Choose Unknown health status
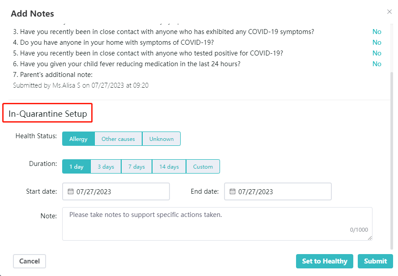Screen dimensions: 398x276 (x=161, y=139)
